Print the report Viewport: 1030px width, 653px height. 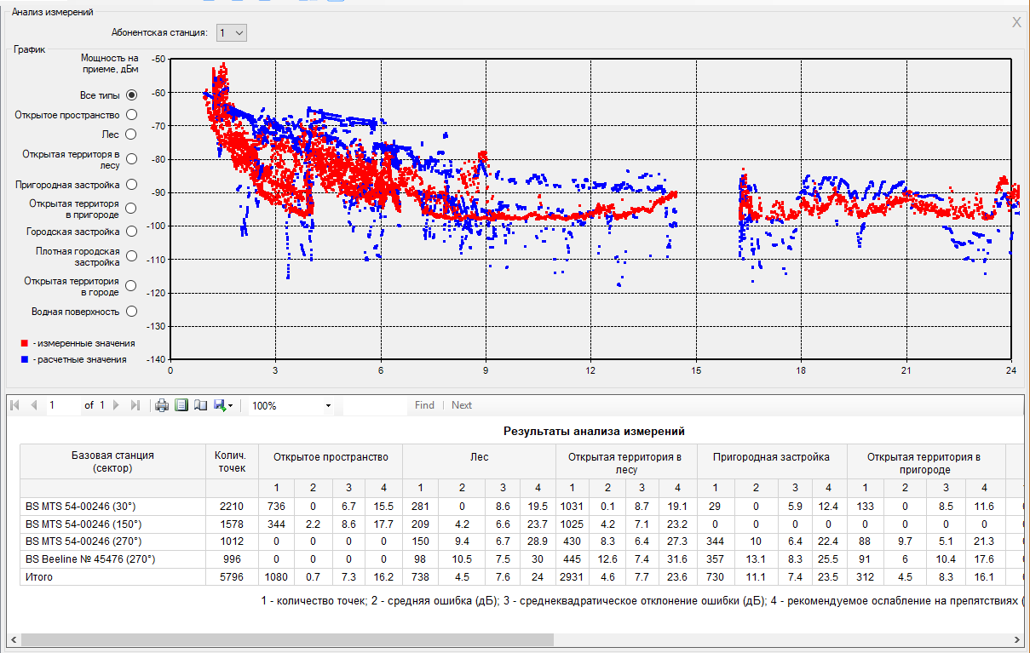pos(162,405)
